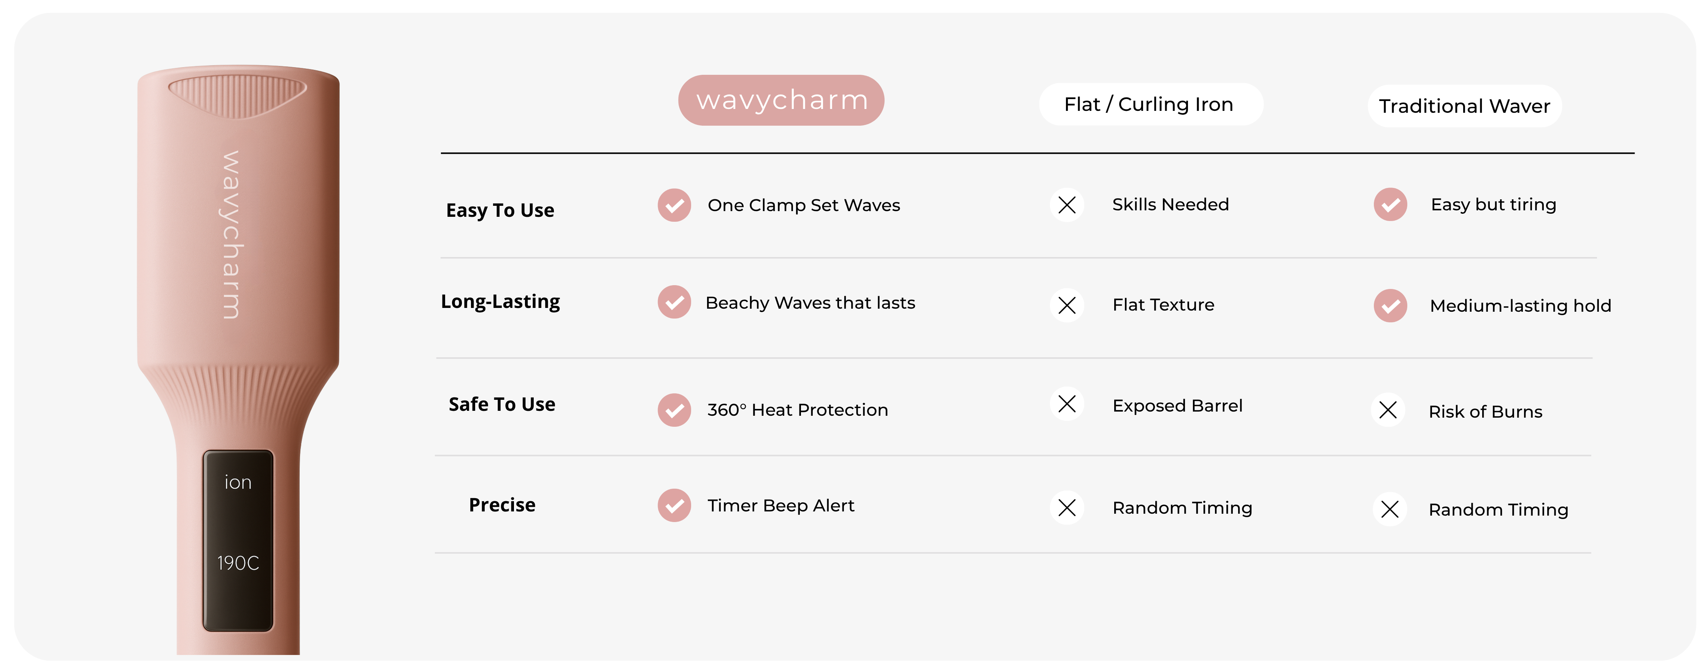Click the checkmark beside Medium-lasting hold
Screen dimensions: 1708x669
click(x=1391, y=306)
